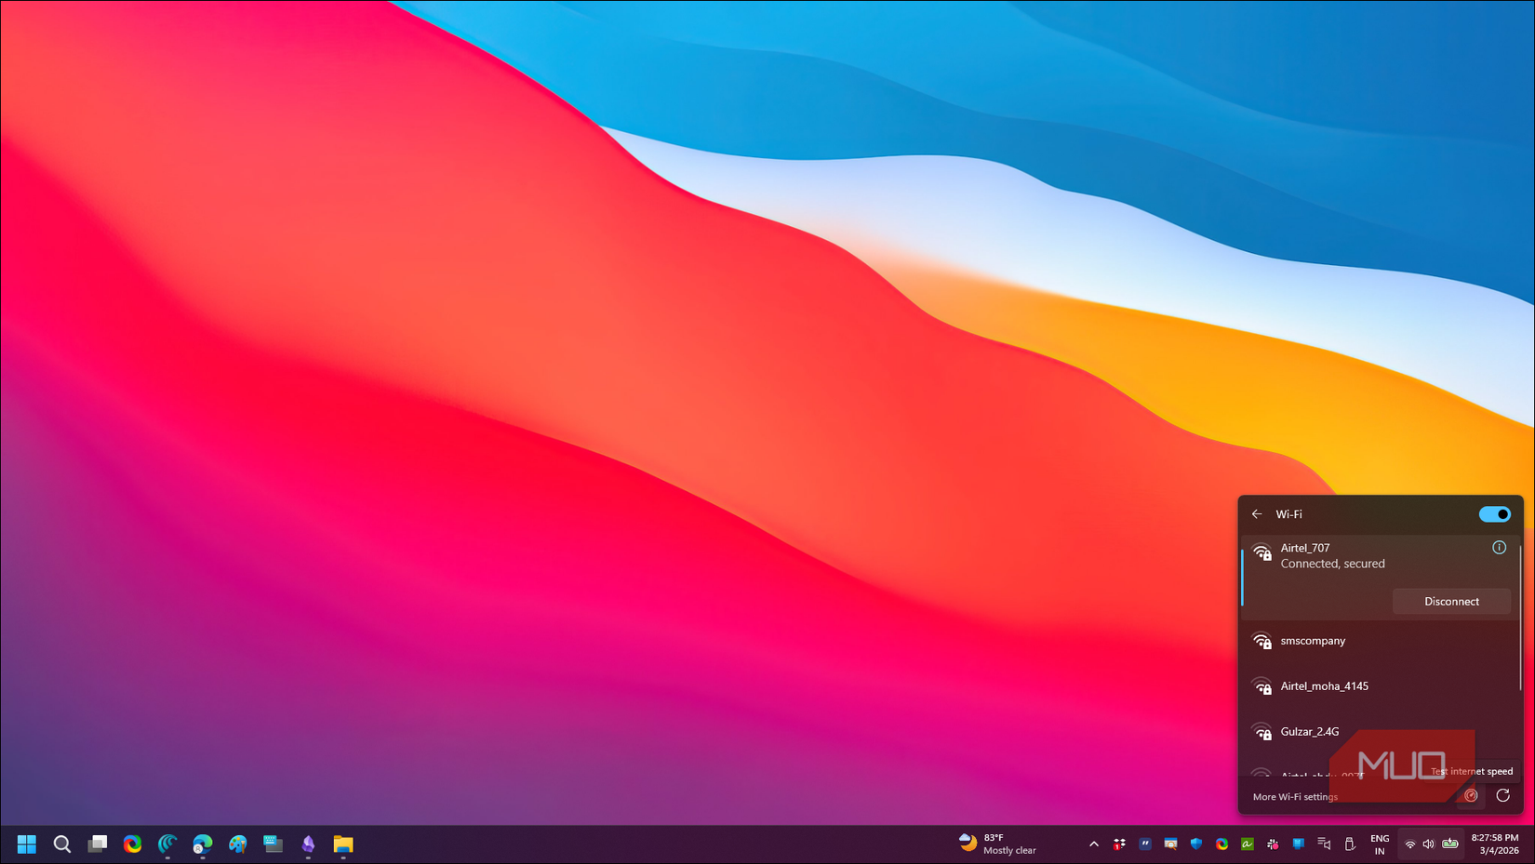Launch Paint from the taskbar
The height and width of the screenshot is (864, 1535).
click(x=238, y=844)
